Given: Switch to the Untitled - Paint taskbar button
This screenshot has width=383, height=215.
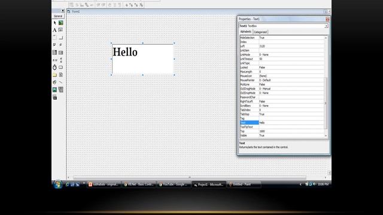Looking at the screenshot, I should 244,185.
